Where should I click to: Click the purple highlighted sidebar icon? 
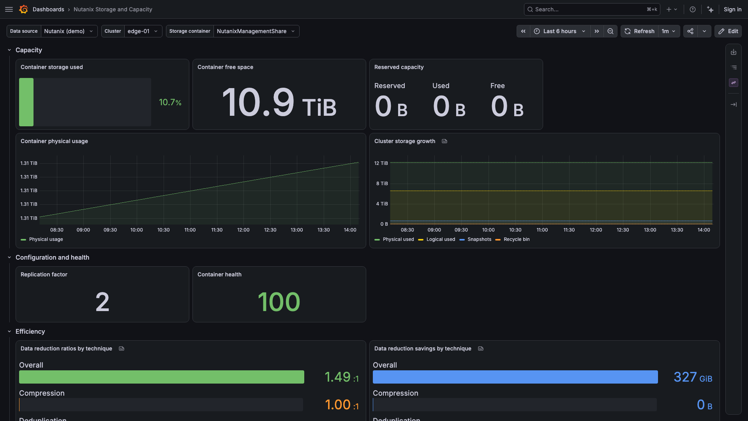click(x=734, y=83)
